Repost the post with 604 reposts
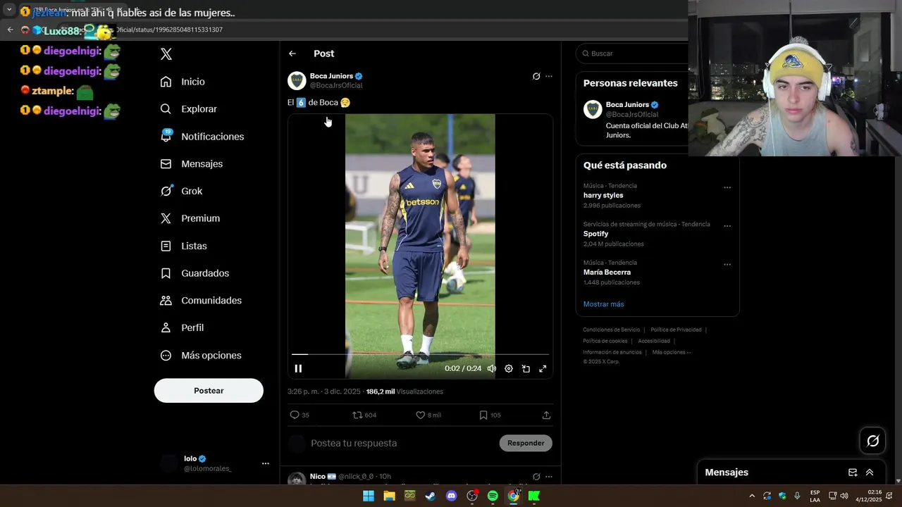 (x=364, y=415)
